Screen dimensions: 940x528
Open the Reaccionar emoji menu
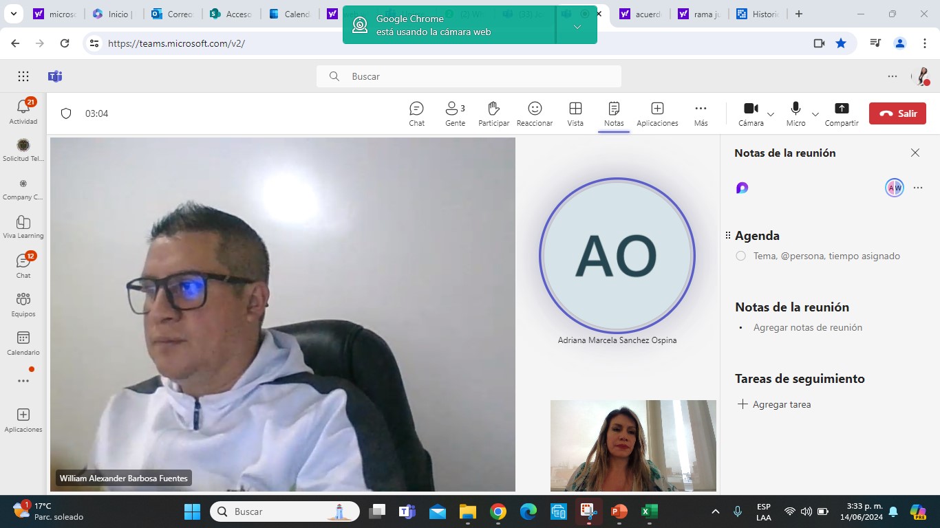coord(535,114)
